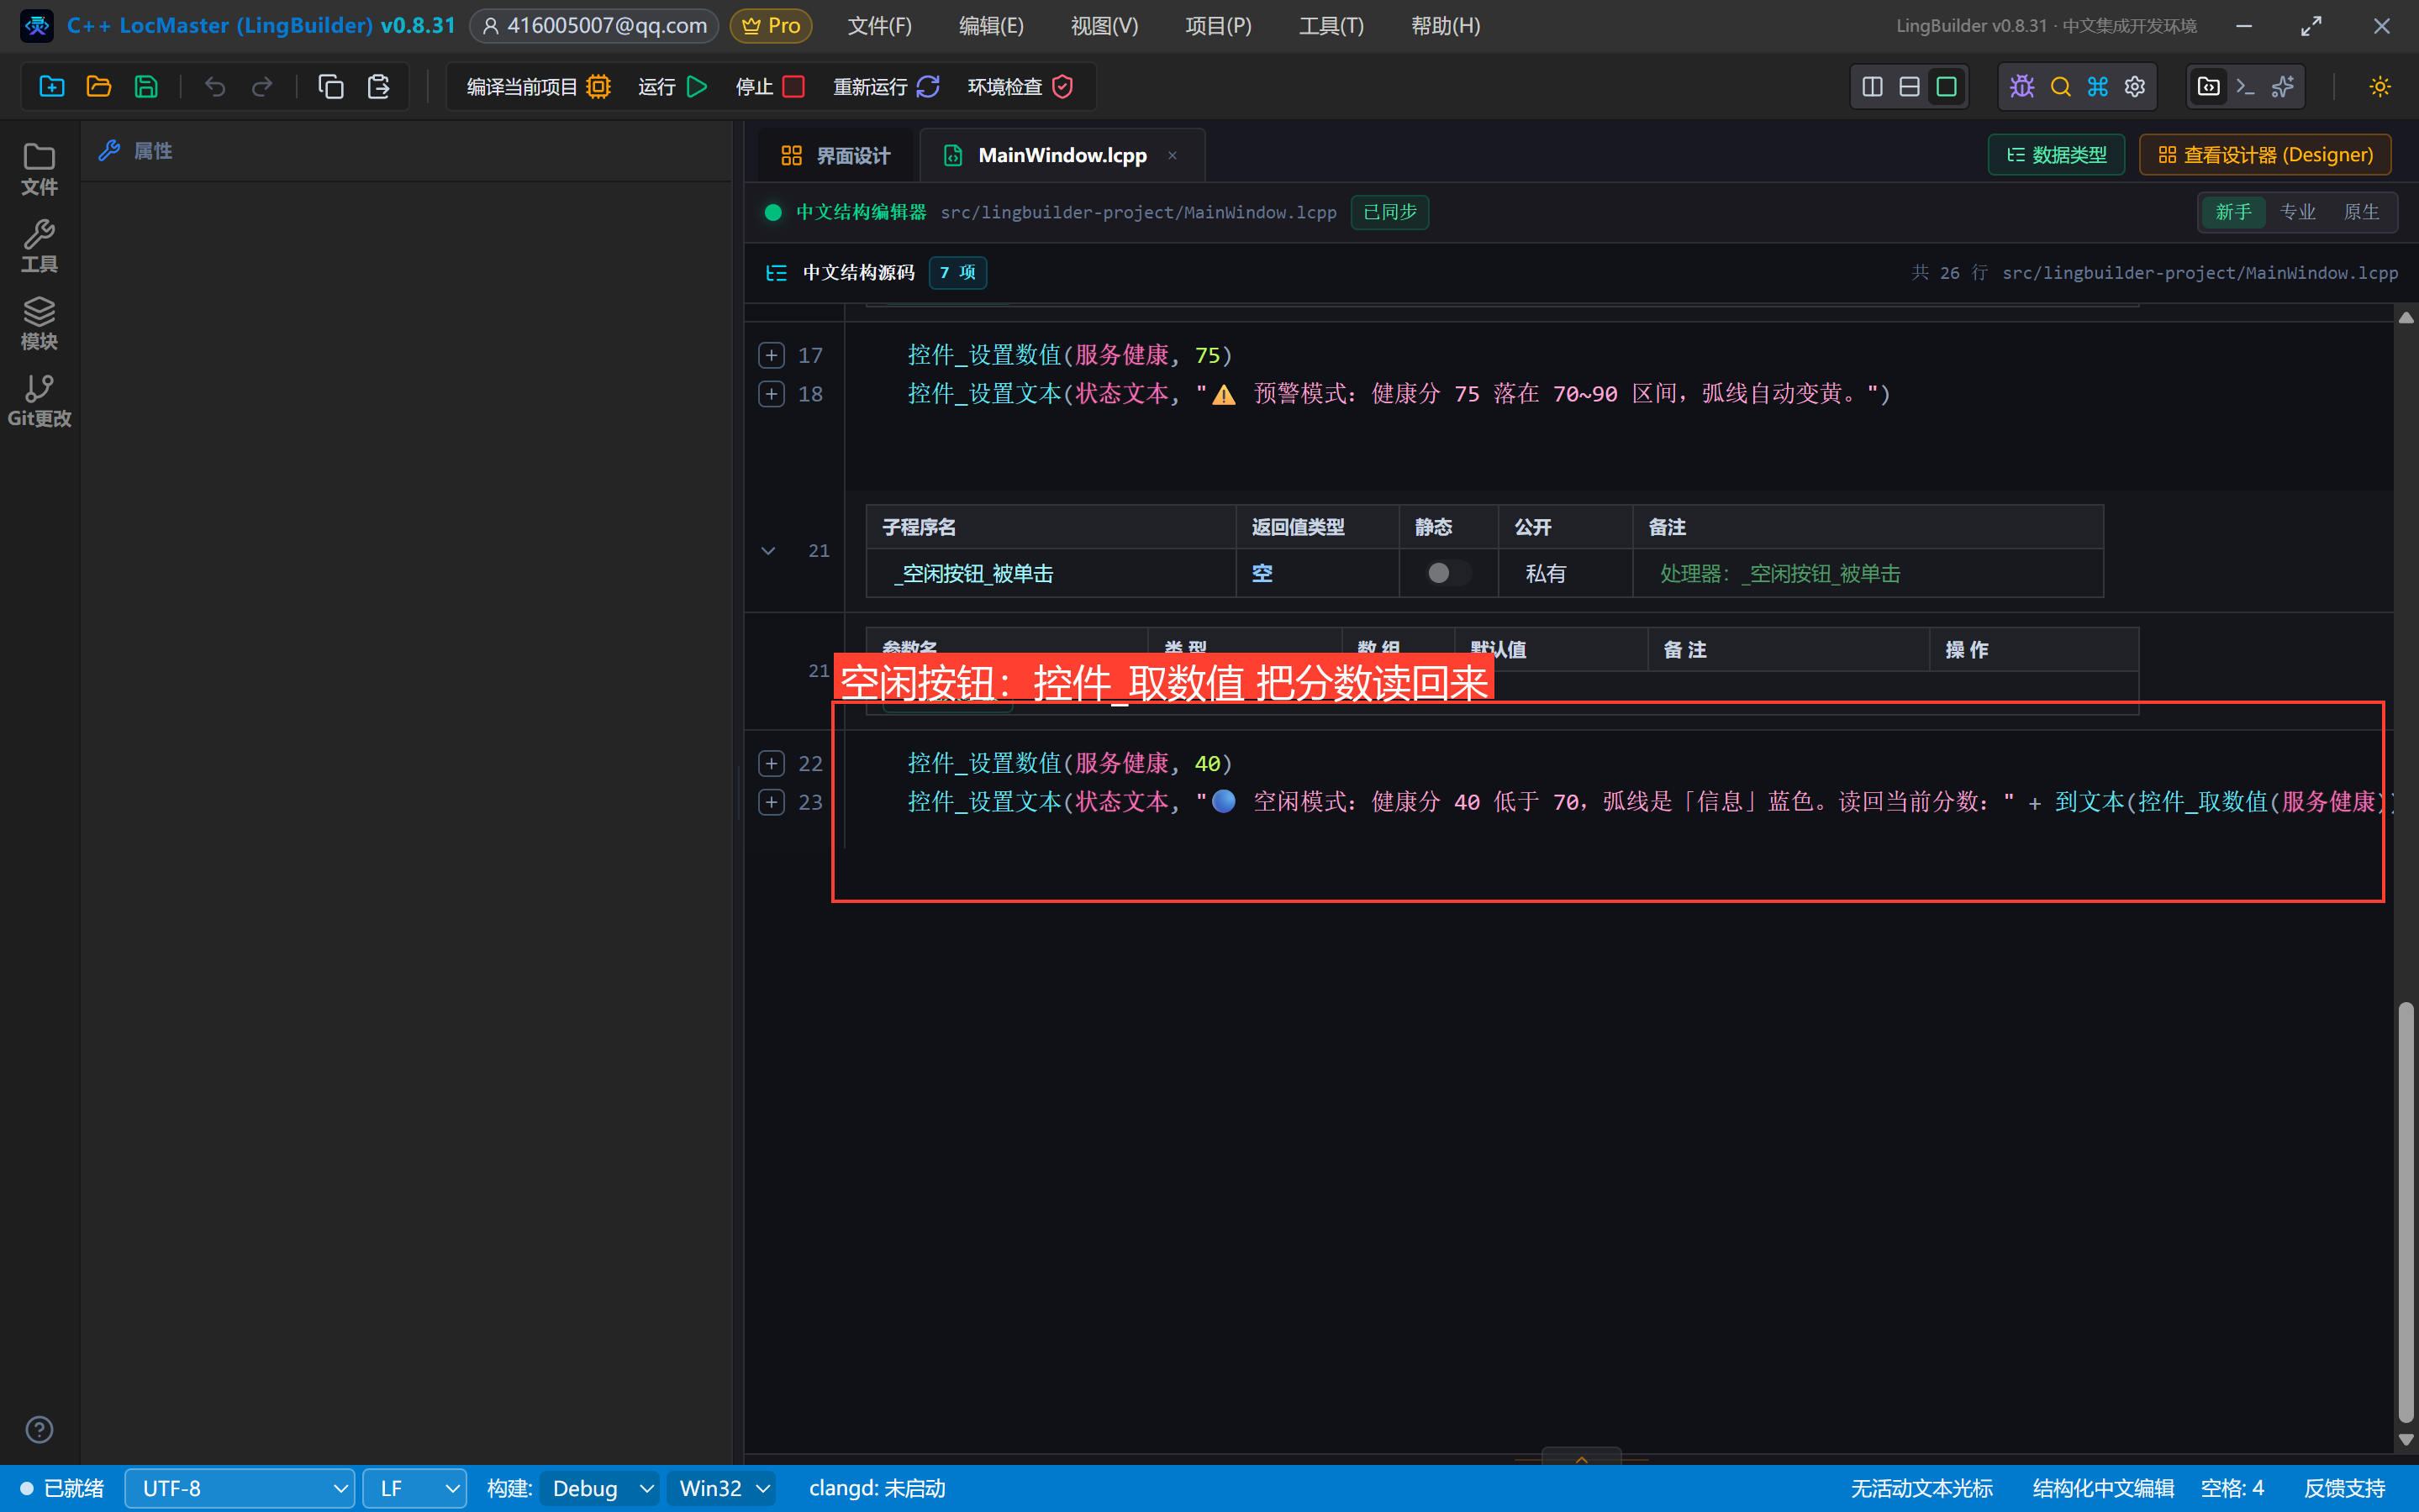The image size is (2419, 1512).
Task: Open the help question mark icon
Action: (x=39, y=1430)
